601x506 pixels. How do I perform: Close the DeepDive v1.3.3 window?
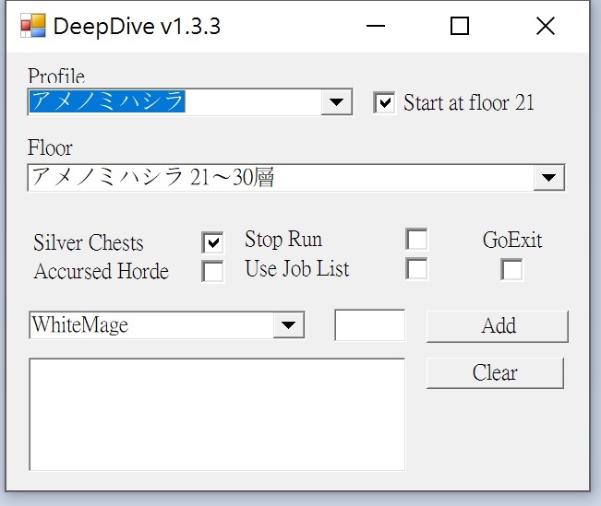pyautogui.click(x=546, y=26)
